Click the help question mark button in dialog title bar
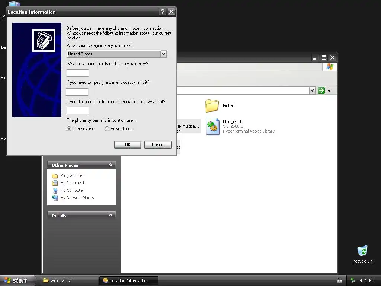The width and height of the screenshot is (381, 286). (163, 12)
